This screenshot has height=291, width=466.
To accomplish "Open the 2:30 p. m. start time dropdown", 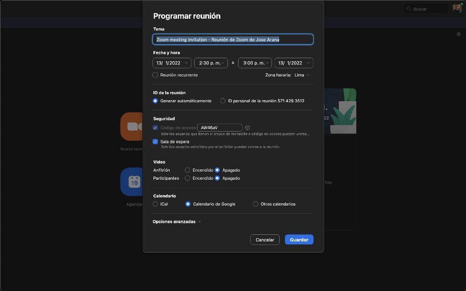I will coord(211,63).
